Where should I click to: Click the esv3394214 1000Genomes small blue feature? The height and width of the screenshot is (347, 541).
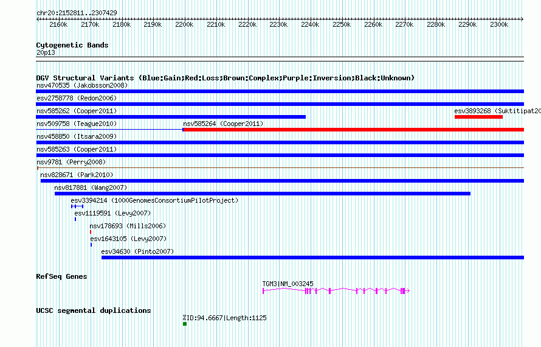(x=77, y=206)
